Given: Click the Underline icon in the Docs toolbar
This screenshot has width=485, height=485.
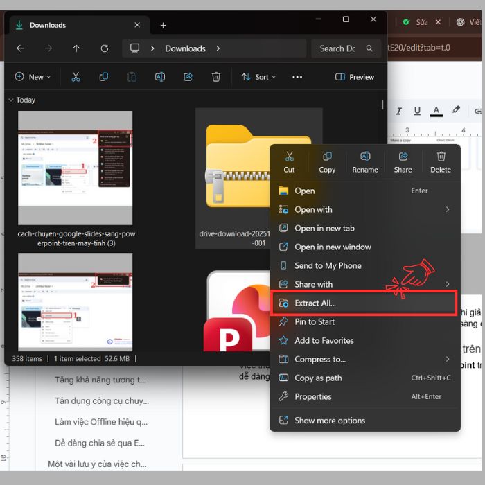Looking at the screenshot, I should coord(417,111).
